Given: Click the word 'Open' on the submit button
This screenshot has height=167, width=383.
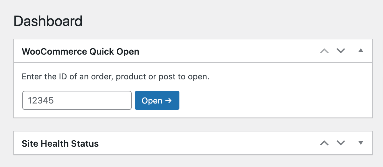Looking at the screenshot, I should [152, 101].
